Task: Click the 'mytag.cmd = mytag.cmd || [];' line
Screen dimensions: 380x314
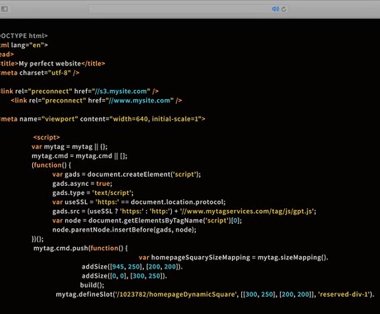Action: tap(79, 156)
